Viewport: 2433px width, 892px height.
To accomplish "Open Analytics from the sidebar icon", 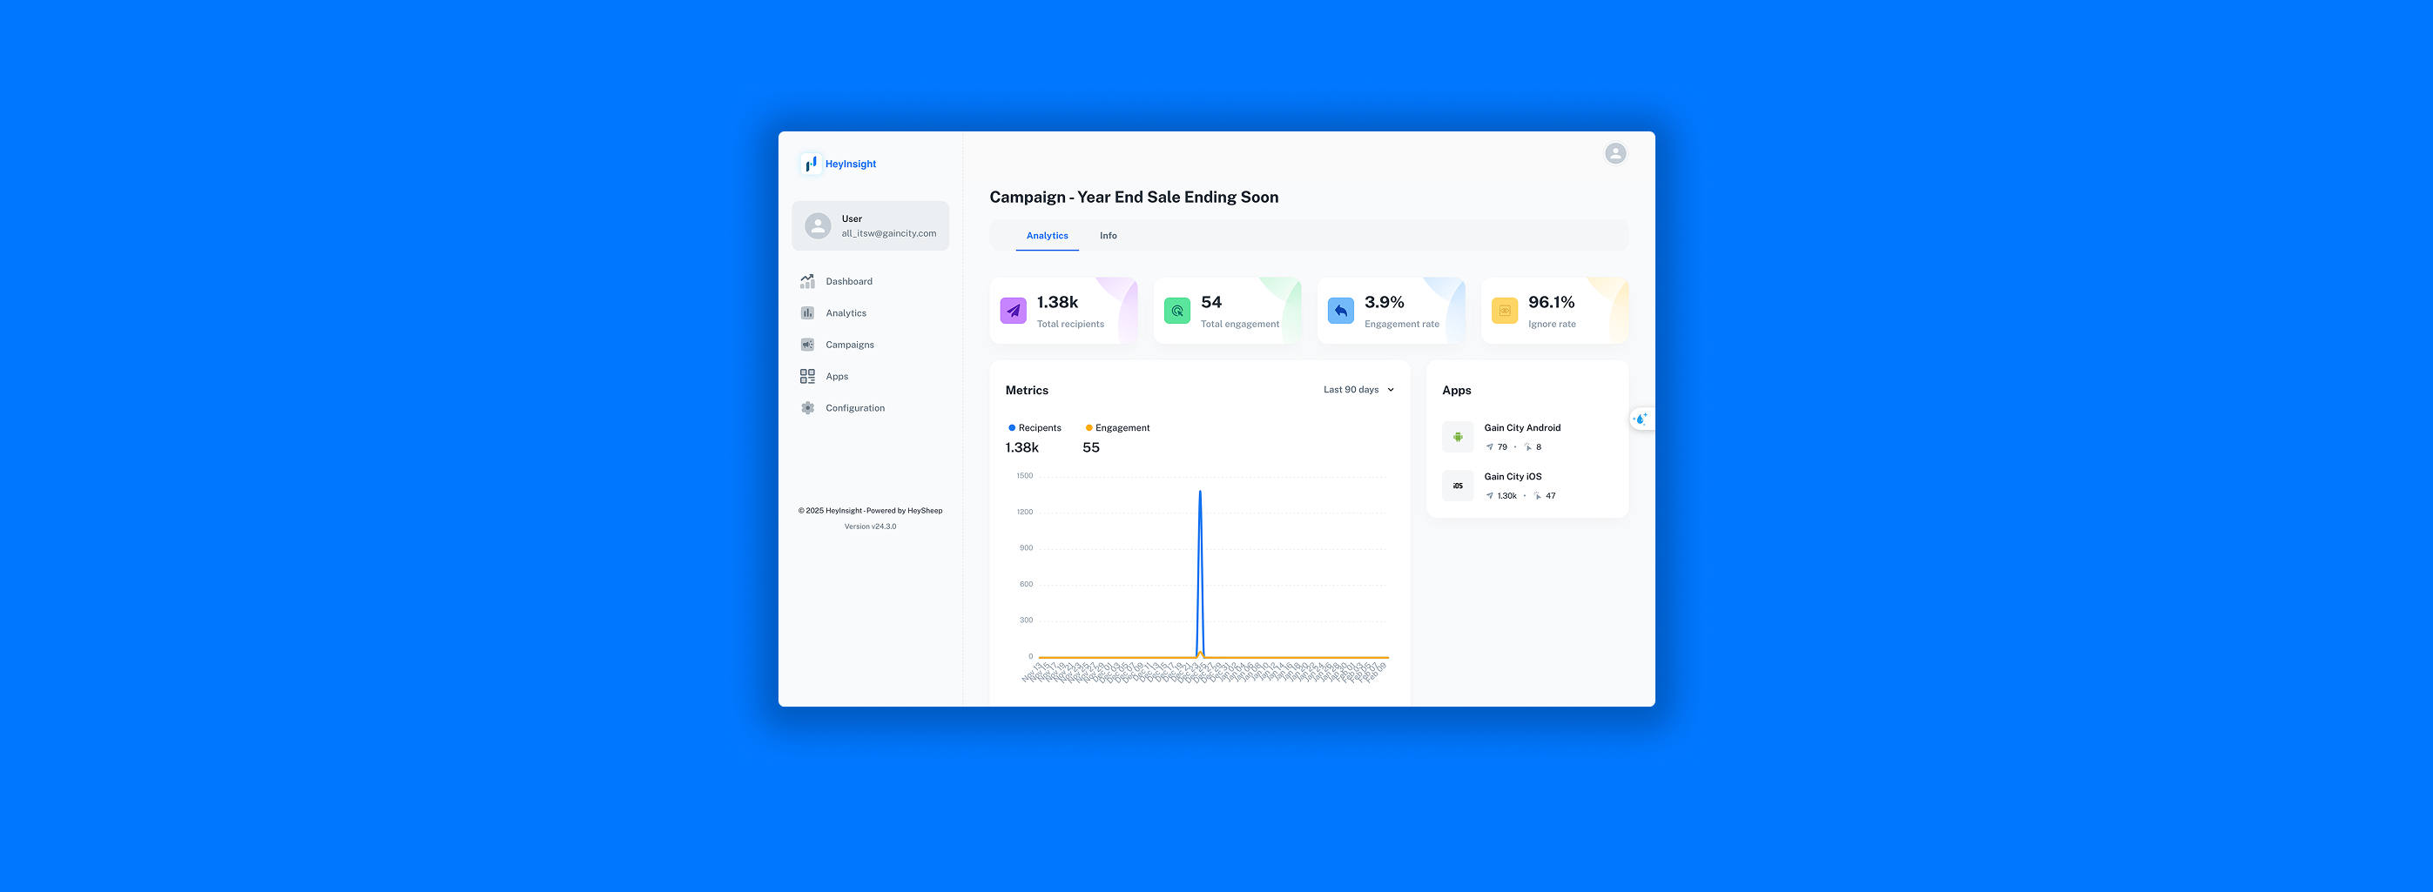I will pos(808,312).
